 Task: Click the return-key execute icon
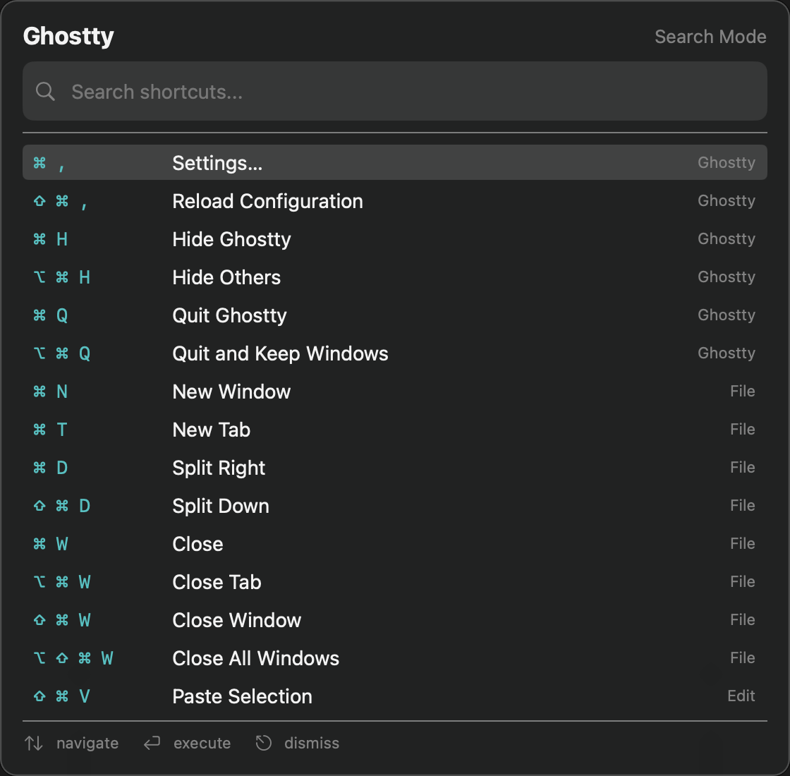[152, 744]
